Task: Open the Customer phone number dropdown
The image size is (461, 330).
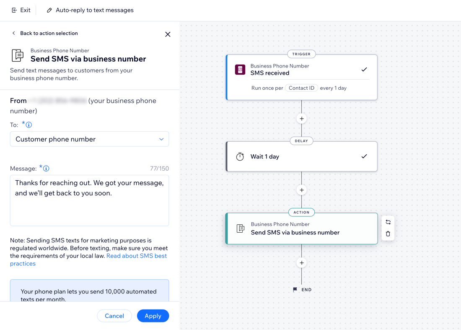Action: click(x=89, y=139)
